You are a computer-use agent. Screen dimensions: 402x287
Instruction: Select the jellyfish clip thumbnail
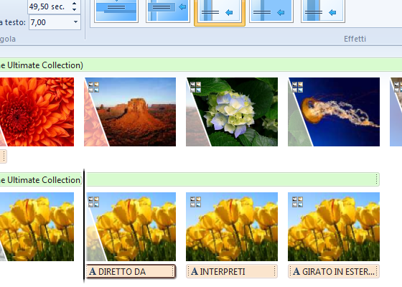[334, 112]
